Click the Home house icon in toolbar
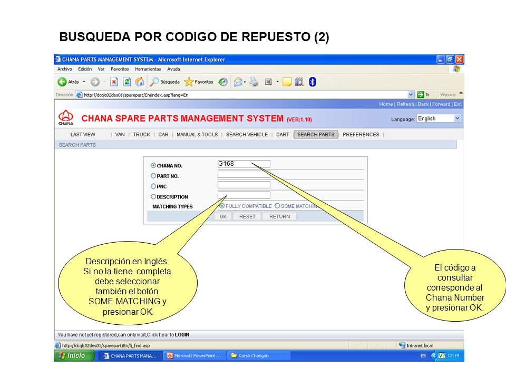The image size is (506, 379). 139,82
